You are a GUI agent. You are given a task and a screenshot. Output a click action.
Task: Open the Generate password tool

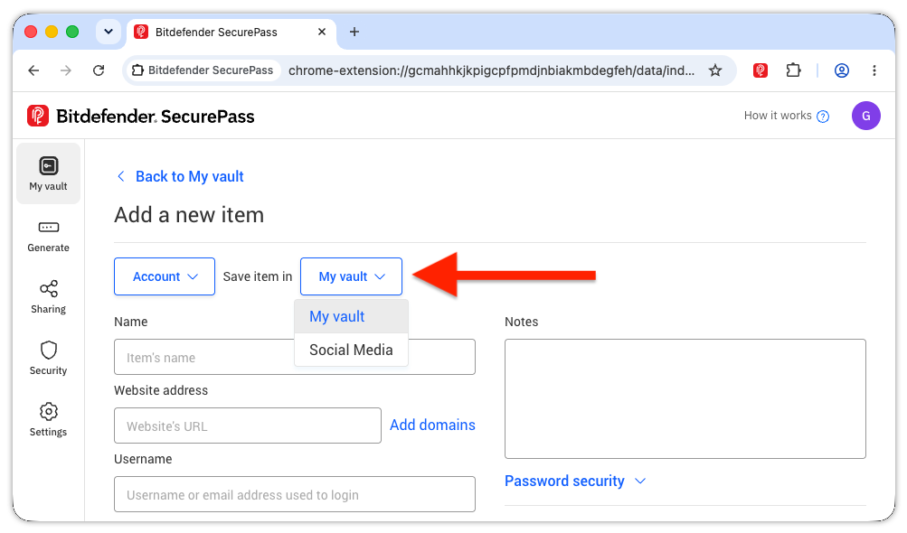48,237
